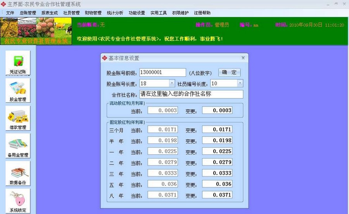
Task: Open the 权限维护 menu
Action: (180, 13)
